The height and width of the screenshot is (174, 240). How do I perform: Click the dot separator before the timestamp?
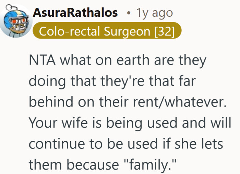128,14
